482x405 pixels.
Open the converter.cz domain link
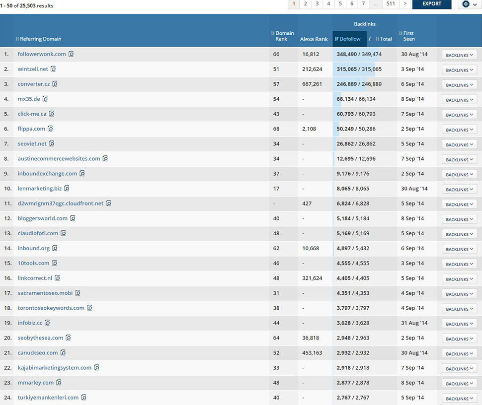pyautogui.click(x=33, y=84)
